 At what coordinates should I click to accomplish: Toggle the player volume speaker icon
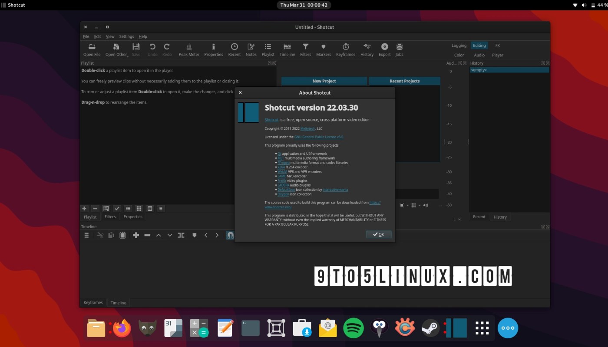point(426,205)
